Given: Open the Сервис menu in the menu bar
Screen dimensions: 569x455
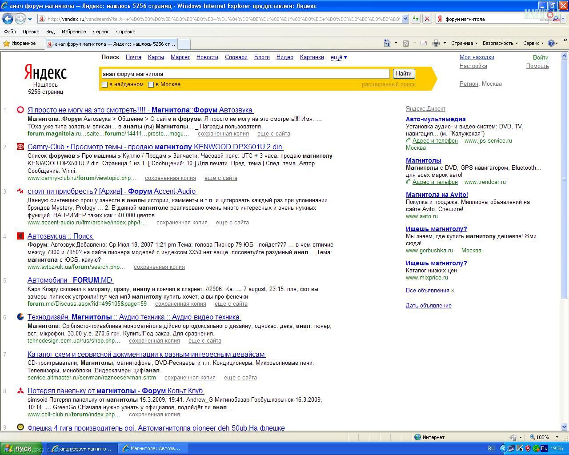Looking at the screenshot, I should pos(101,32).
